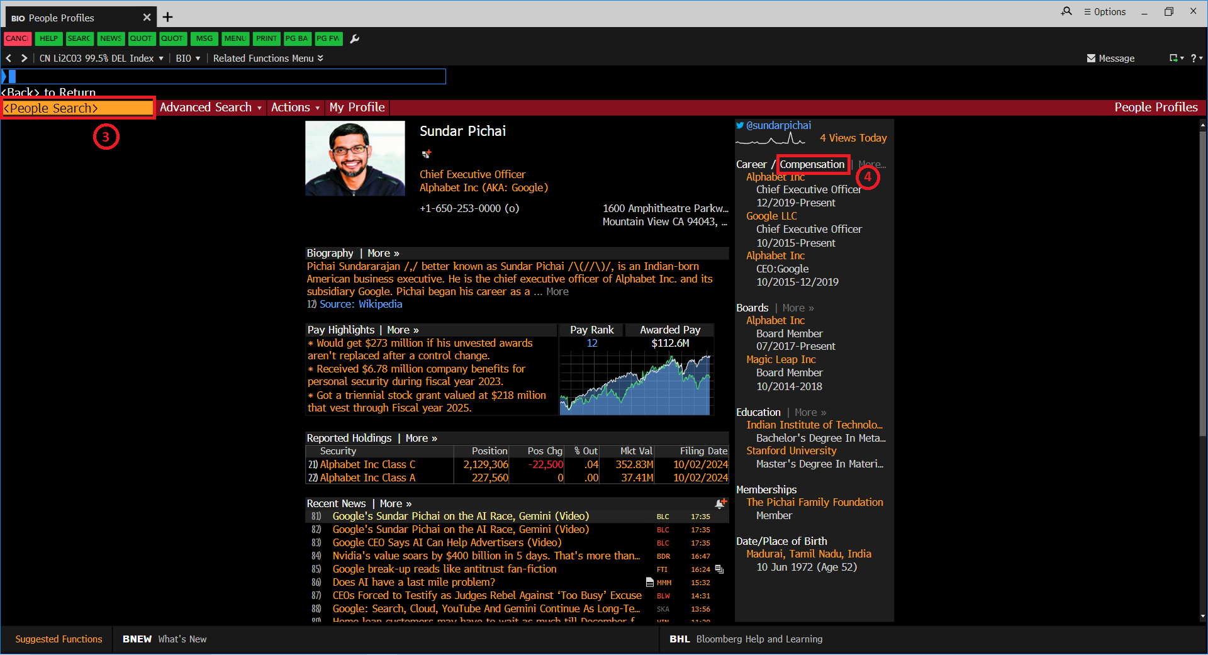This screenshot has height=655, width=1208.
Task: Expand Pay Highlights via its More link
Action: [403, 330]
